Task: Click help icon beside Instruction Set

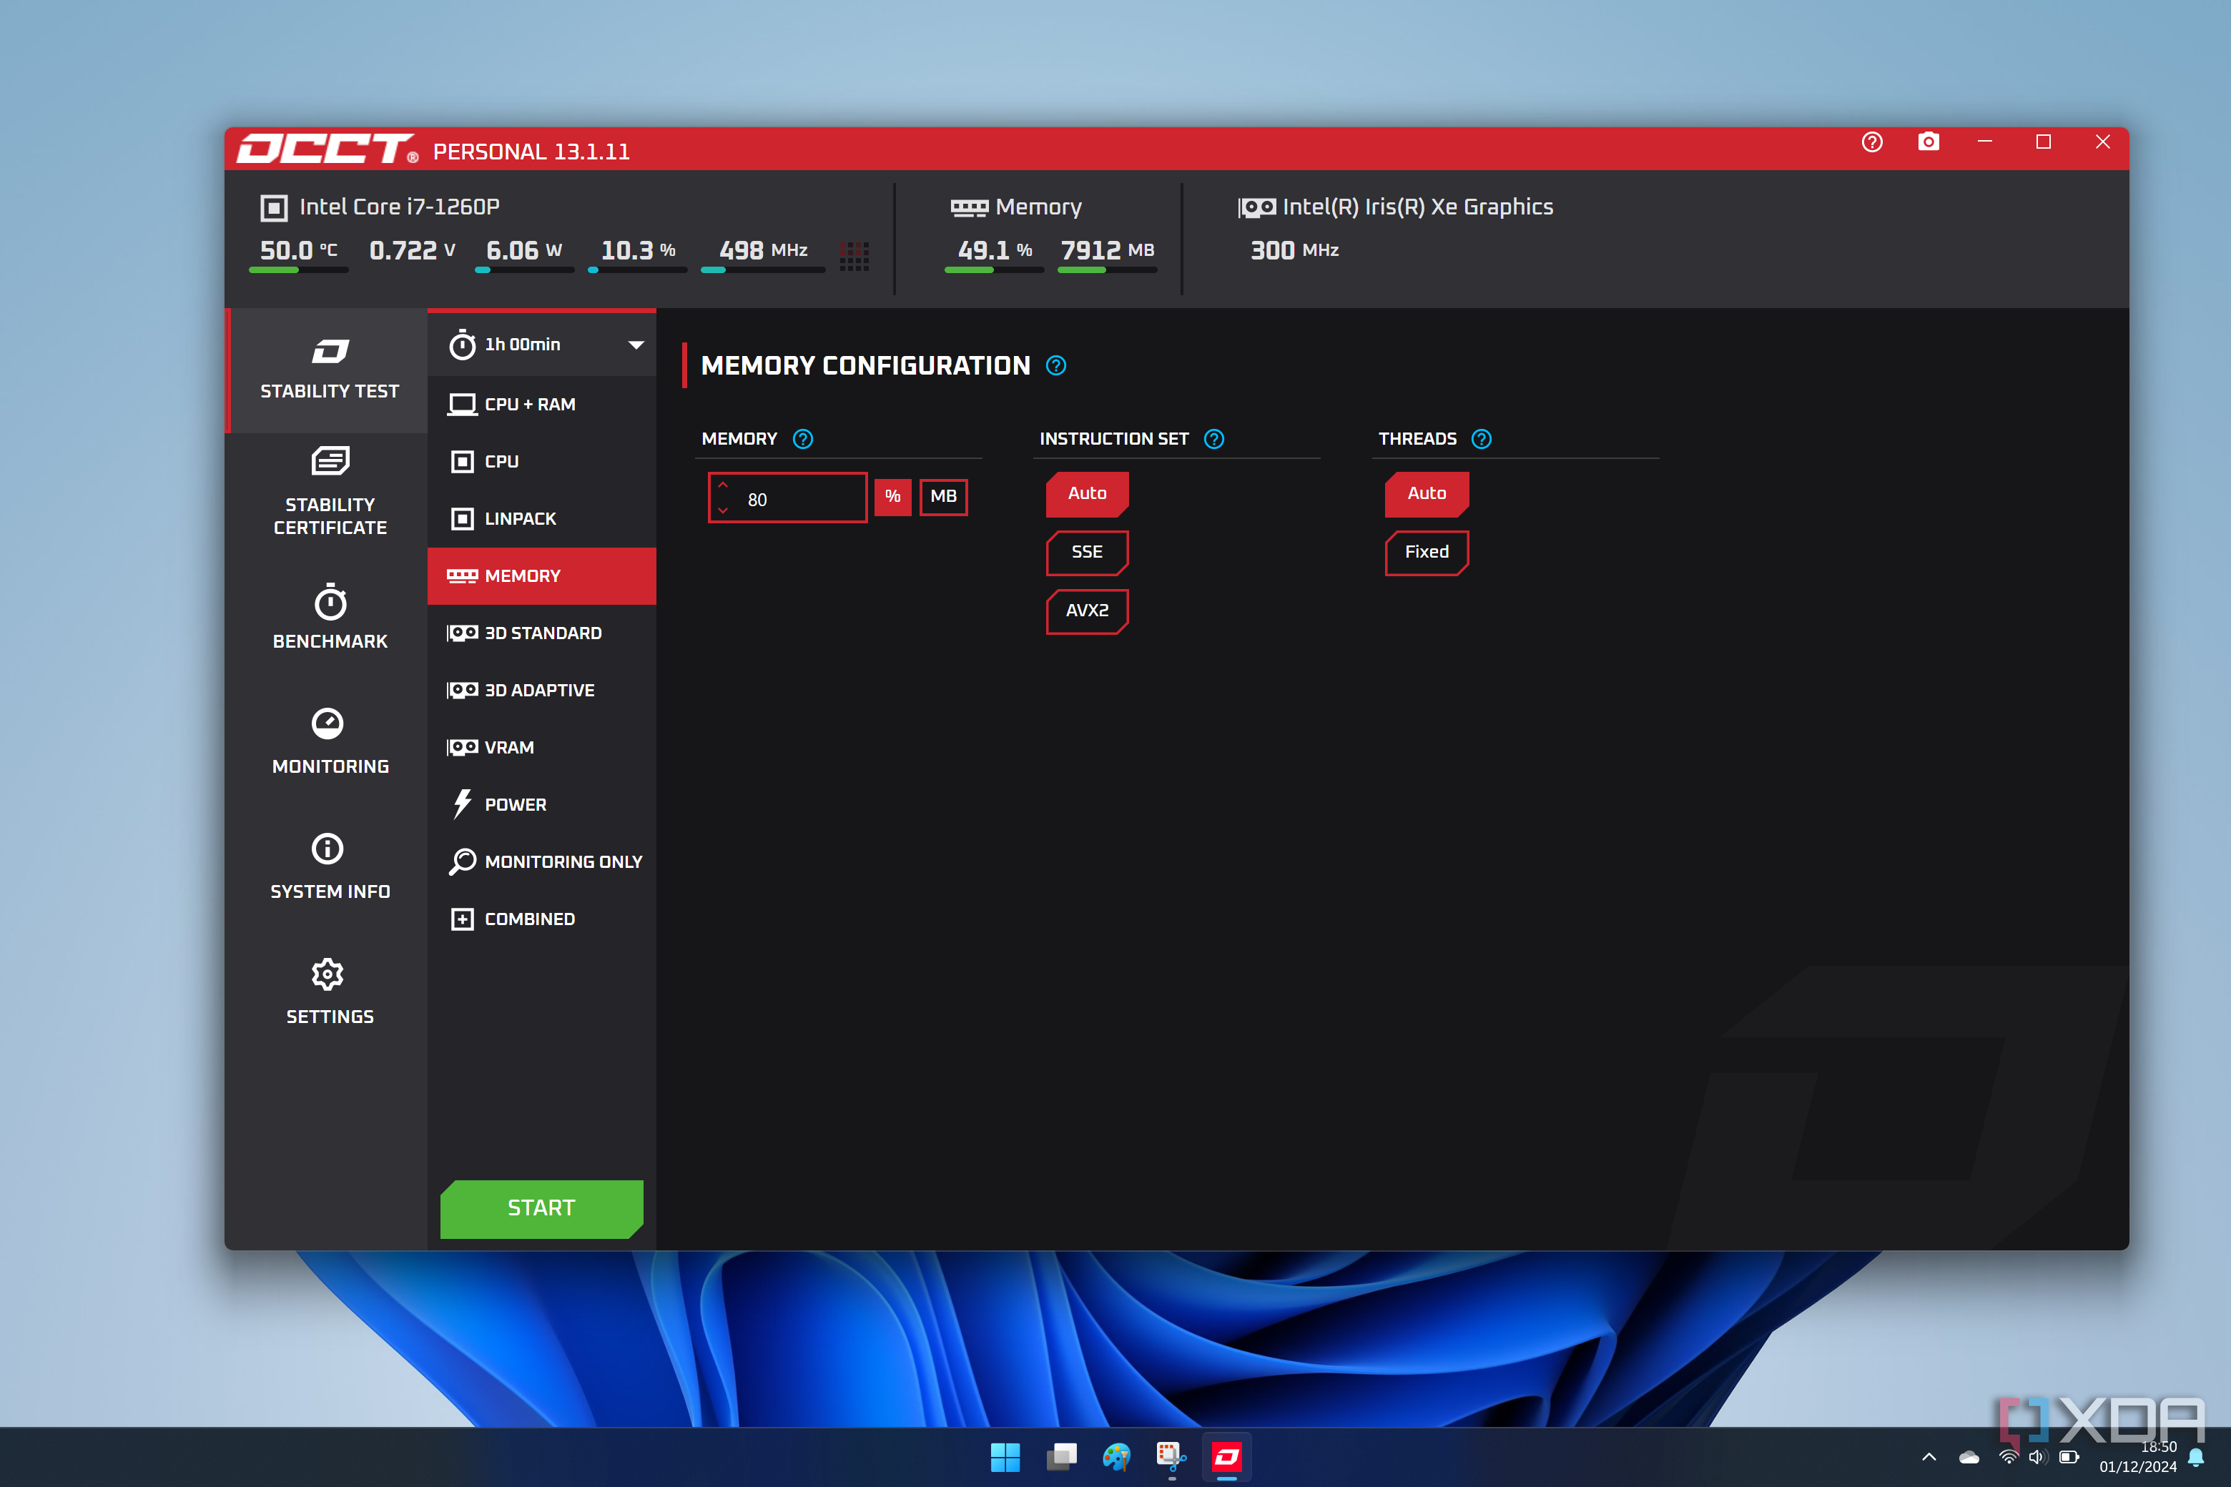Action: pyautogui.click(x=1213, y=439)
